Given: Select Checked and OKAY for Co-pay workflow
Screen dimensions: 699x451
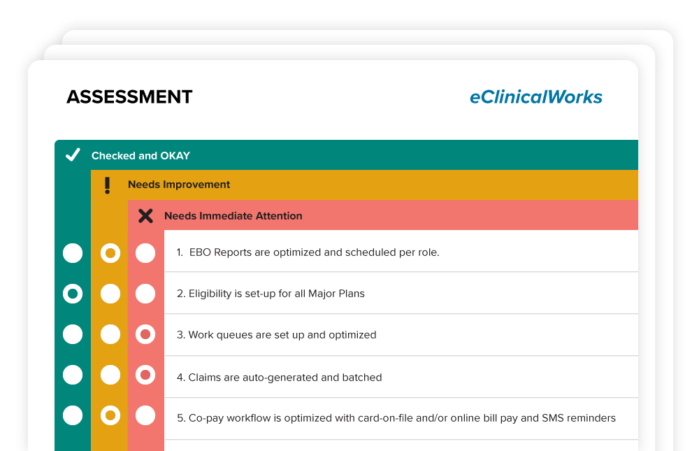Looking at the screenshot, I should point(73,415).
